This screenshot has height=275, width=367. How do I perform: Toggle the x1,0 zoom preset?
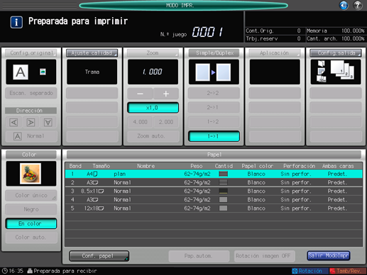pyautogui.click(x=153, y=108)
